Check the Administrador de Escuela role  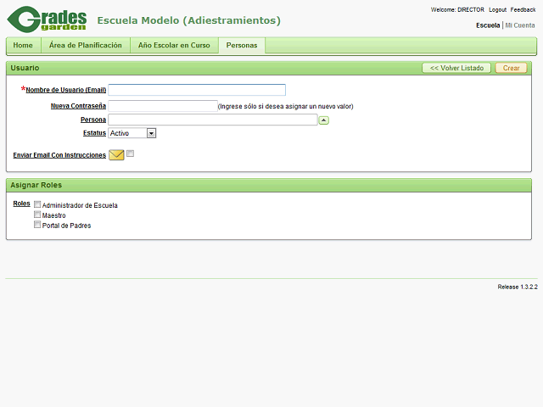pyautogui.click(x=37, y=204)
